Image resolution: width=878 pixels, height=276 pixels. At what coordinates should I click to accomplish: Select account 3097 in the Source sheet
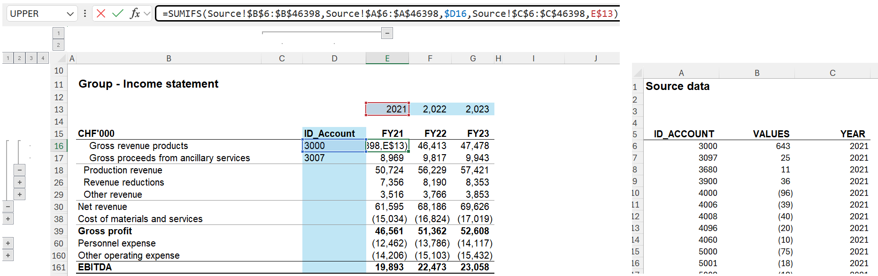coord(708,158)
